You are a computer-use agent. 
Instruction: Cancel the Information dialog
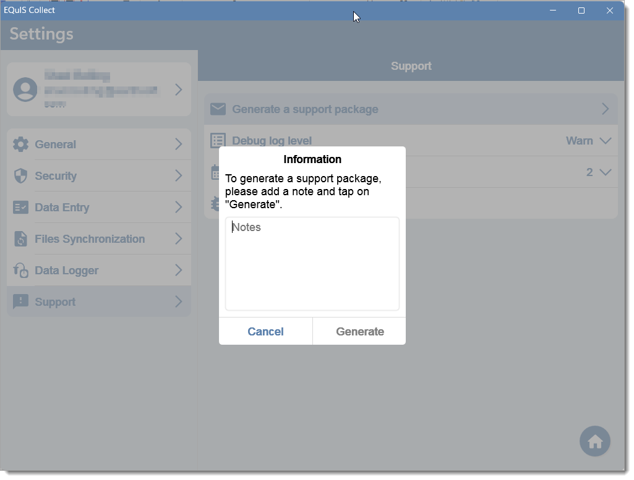point(265,332)
